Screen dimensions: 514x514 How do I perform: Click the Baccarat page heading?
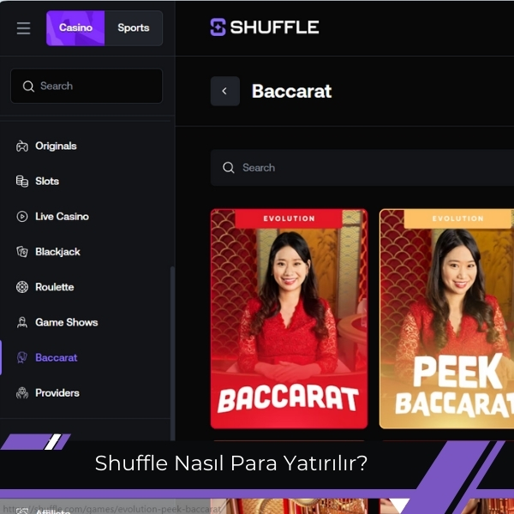click(292, 91)
